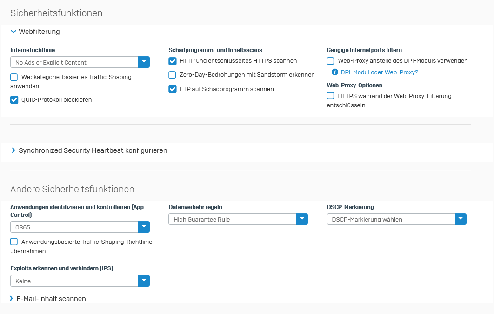This screenshot has width=494, height=314.
Task: Enable Zero-Day-Bedrohungen mit Sandstorm erkennen
Action: (172, 75)
